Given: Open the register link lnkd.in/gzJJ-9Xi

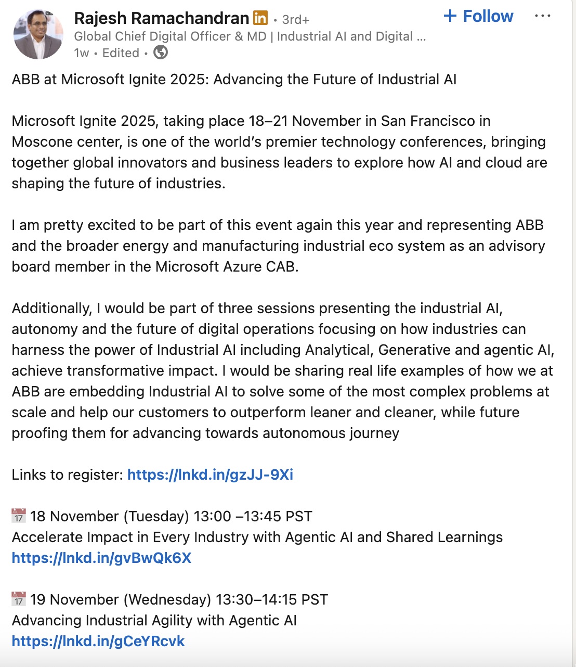Looking at the screenshot, I should pyautogui.click(x=210, y=474).
